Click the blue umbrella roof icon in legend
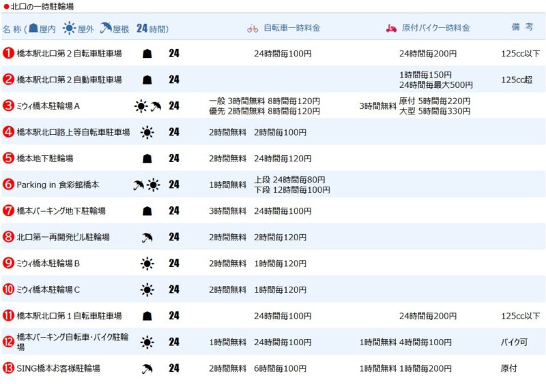This screenshot has height=384, width=546. (x=106, y=28)
